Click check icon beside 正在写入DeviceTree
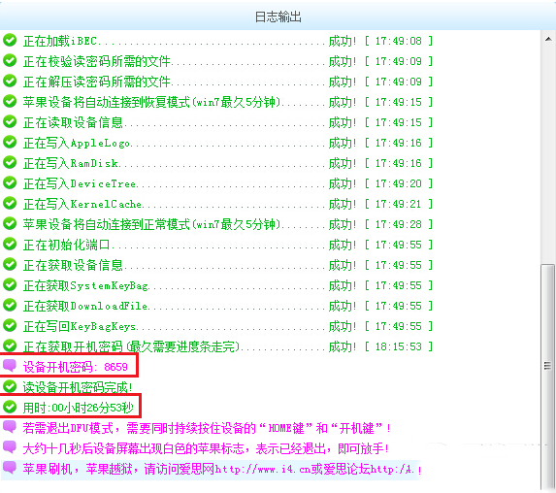The height and width of the screenshot is (493, 556). (10, 183)
